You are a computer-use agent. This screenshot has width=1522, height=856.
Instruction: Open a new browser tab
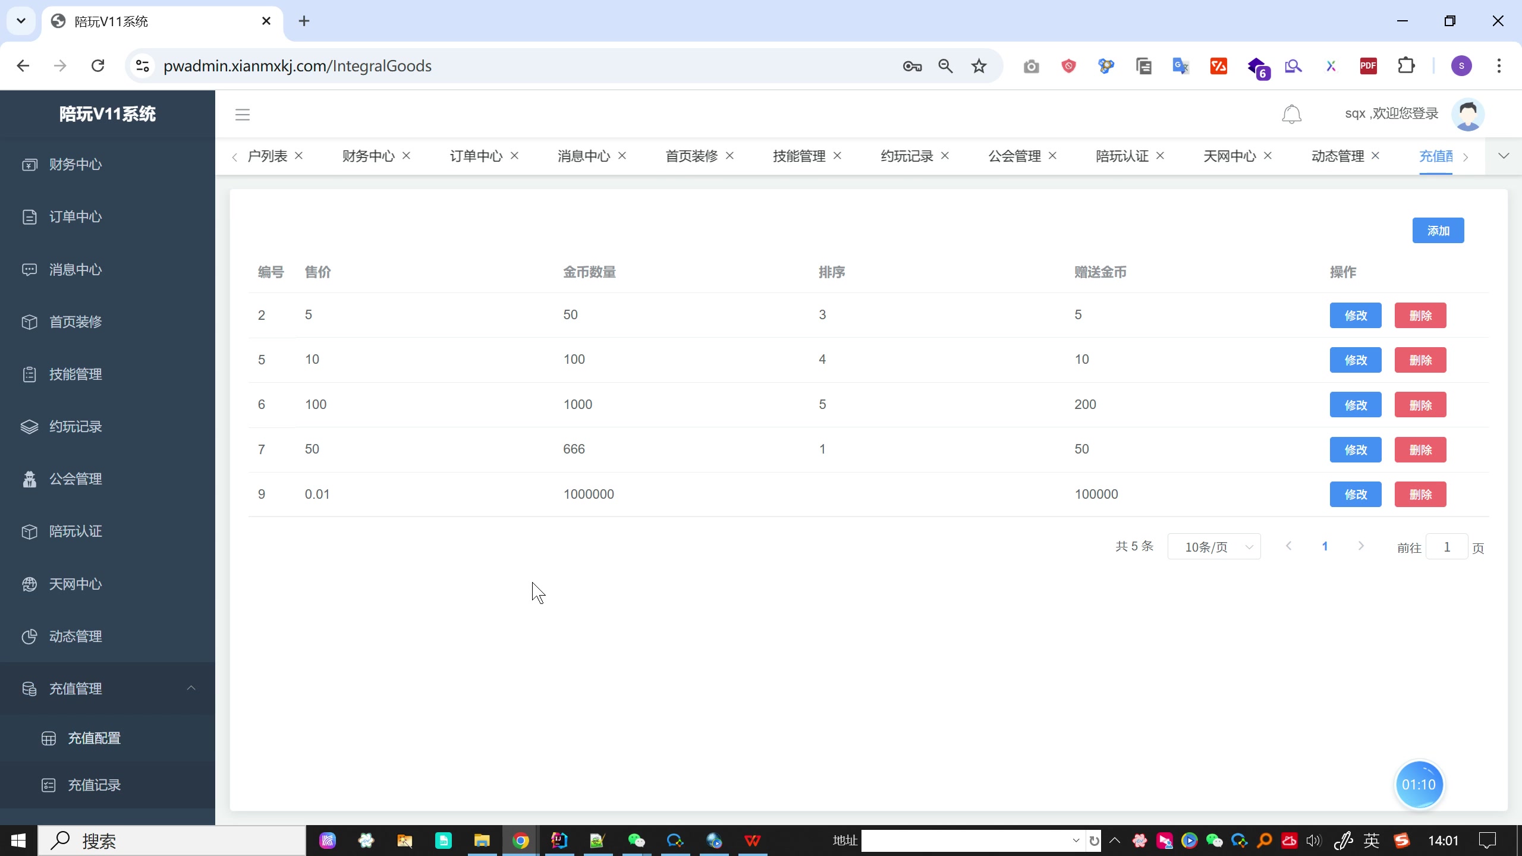[304, 21]
